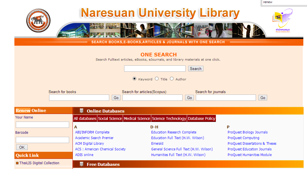Click the 'Renew Online' panel heading
This screenshot has height=169, width=307.
click(31, 110)
